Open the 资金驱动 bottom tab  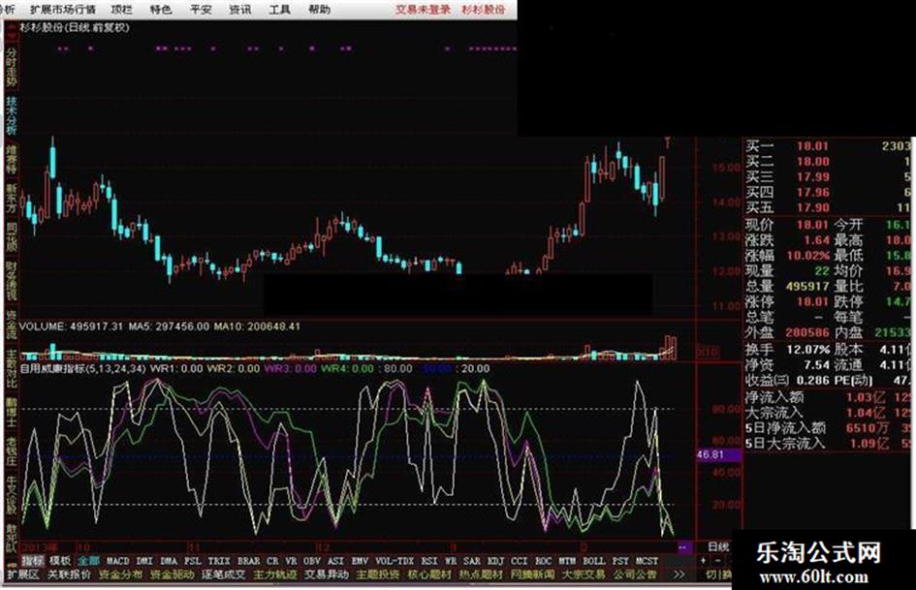click(173, 574)
